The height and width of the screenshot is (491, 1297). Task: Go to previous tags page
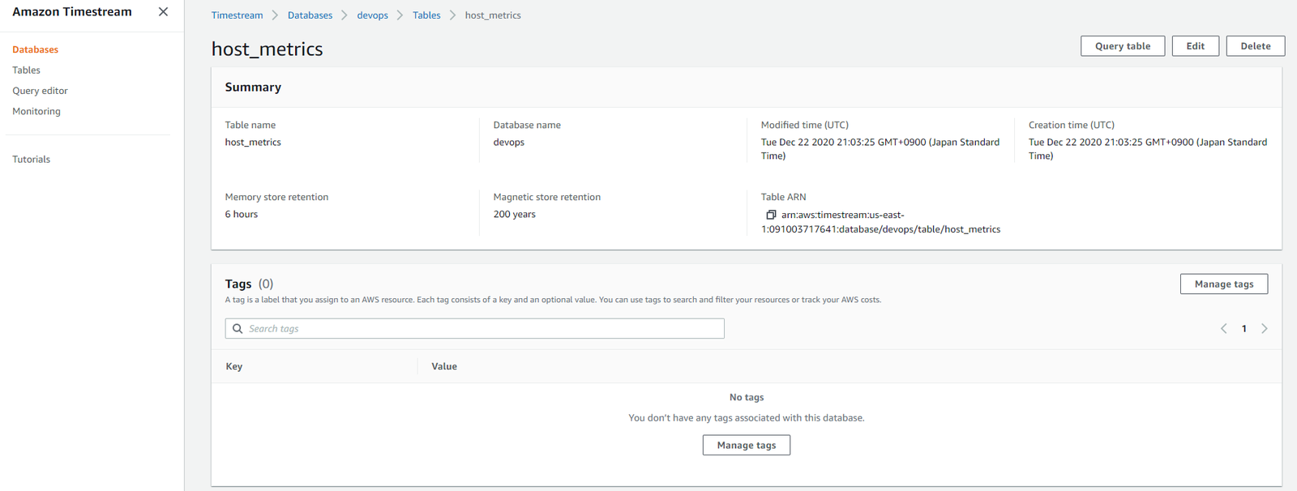tap(1223, 328)
